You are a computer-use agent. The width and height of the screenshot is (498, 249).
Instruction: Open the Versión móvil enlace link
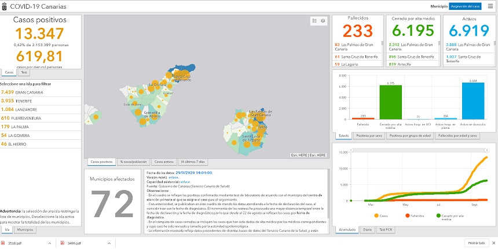172,177
